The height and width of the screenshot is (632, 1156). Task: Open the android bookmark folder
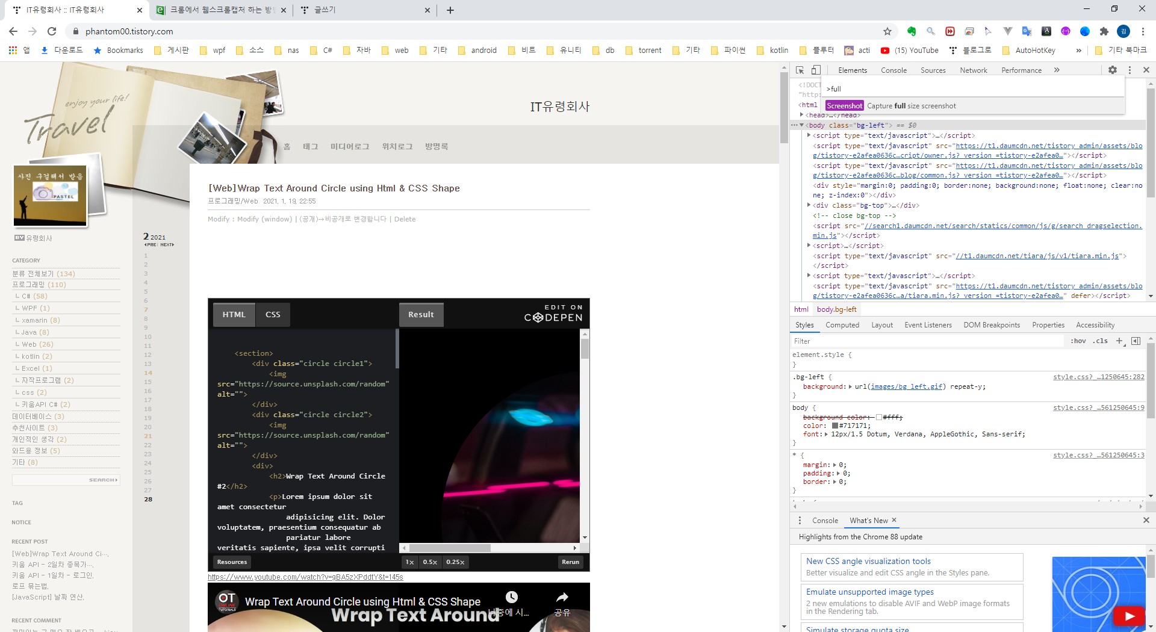click(477, 50)
